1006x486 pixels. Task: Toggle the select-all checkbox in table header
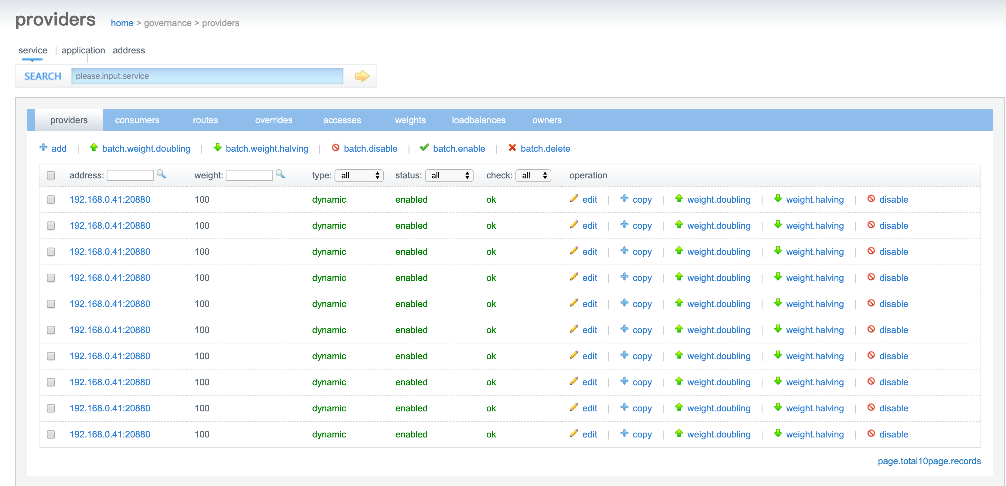pos(51,175)
